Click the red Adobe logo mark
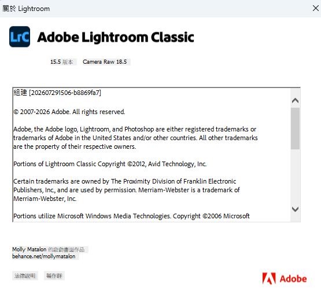 pos(269,279)
